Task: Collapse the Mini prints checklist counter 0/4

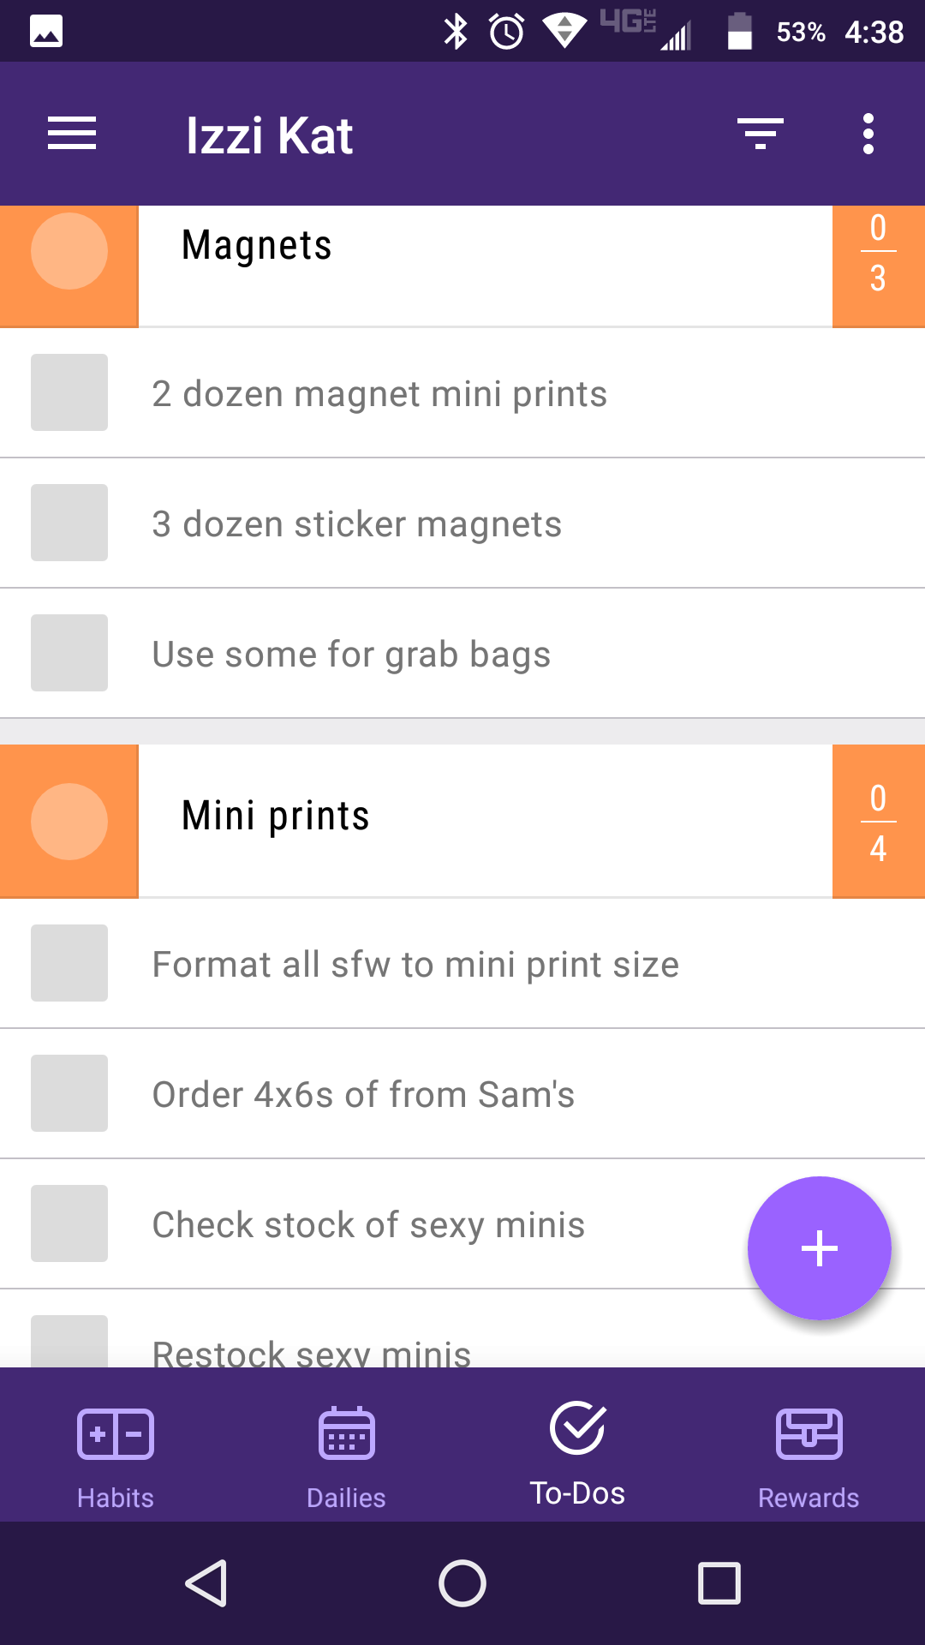Action: pyautogui.click(x=879, y=822)
